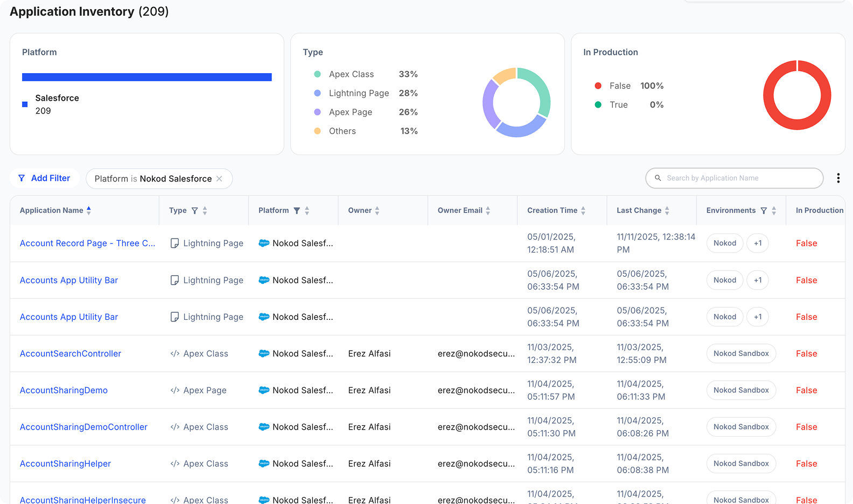
Task: Click the blue Salesforce platform bar
Action: (146, 77)
